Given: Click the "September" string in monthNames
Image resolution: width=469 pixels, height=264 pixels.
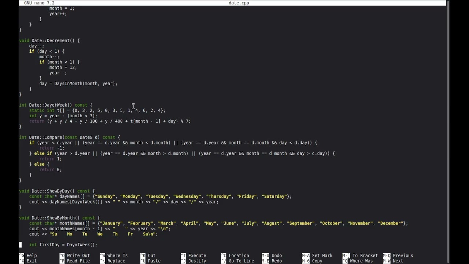Looking at the screenshot, I should (301, 223).
